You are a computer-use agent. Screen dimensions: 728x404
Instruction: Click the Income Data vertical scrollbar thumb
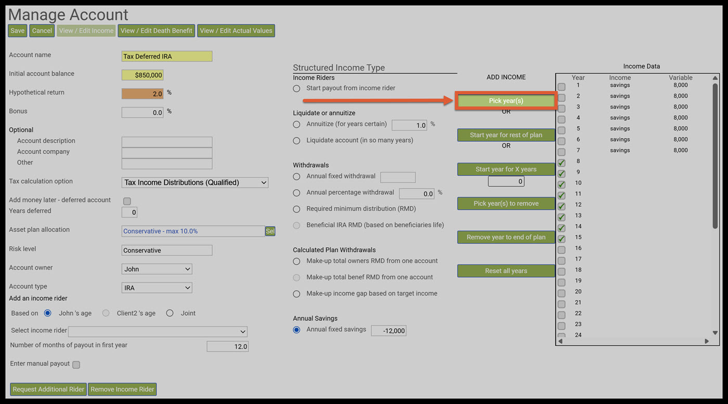[715, 156]
